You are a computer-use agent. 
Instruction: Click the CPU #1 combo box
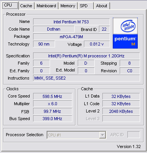pyautogui.click(x=76, y=135)
